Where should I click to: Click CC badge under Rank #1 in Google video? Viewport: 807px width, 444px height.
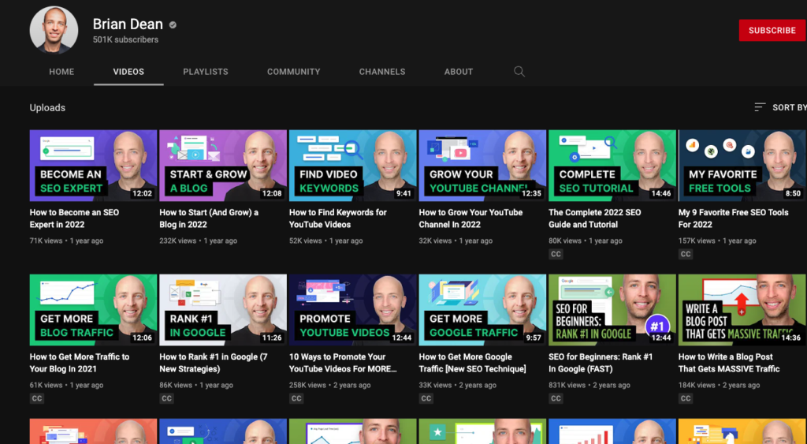pos(167,398)
